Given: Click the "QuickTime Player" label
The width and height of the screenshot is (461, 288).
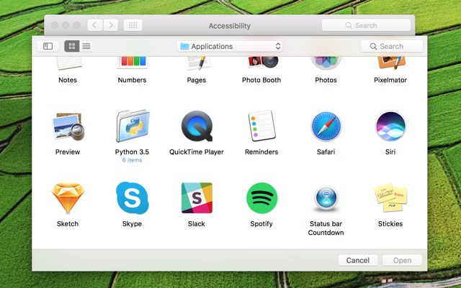Looking at the screenshot, I should (197, 152).
